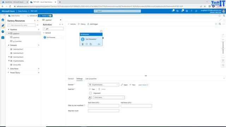
Task: Adjust the canvas zoom slider handle
Action: coord(223,49)
